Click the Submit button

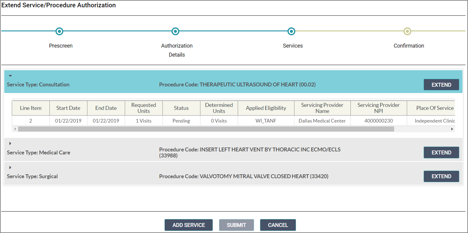(x=236, y=225)
